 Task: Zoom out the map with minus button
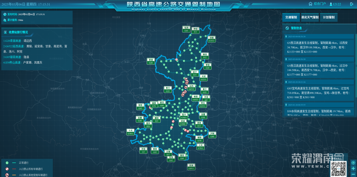pyautogui.click(x=353, y=174)
